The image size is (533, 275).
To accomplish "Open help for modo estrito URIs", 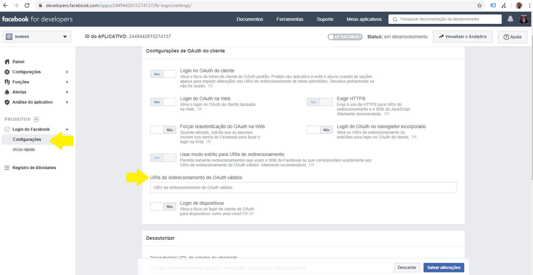I will click(x=312, y=165).
